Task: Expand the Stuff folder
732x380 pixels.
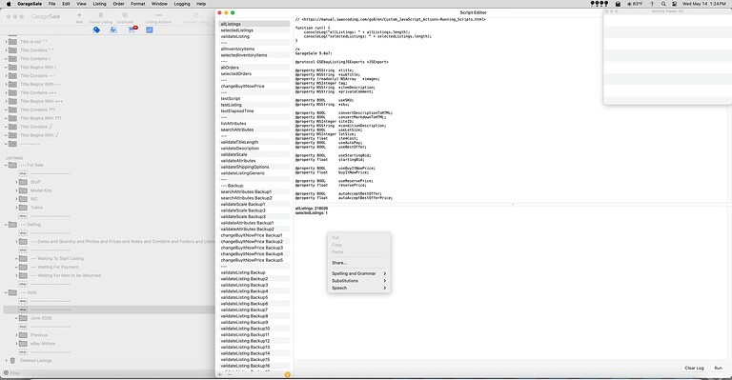Action: 16,182
